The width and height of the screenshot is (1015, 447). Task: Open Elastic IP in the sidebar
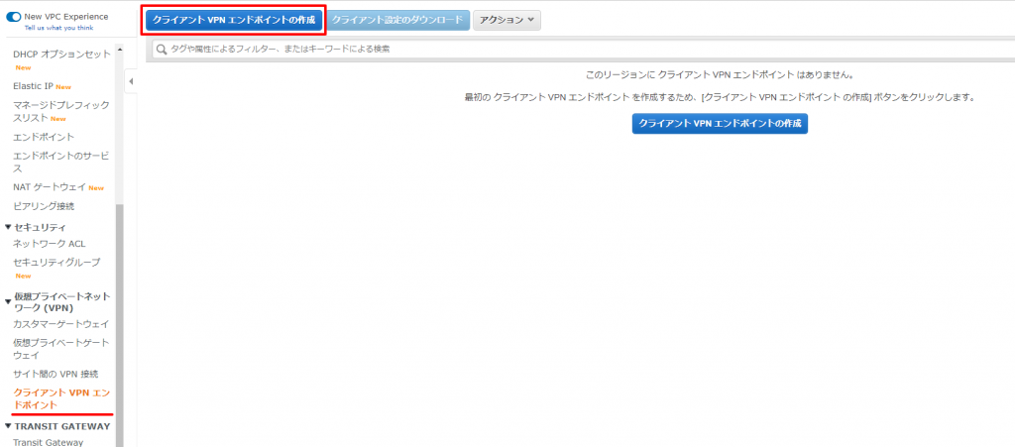[33, 86]
